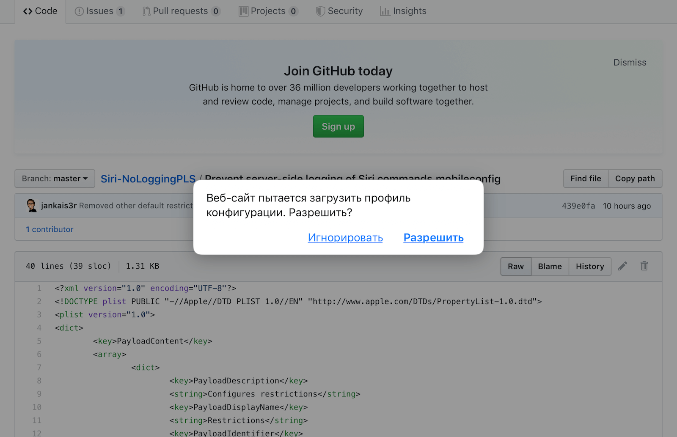
Task: Click the Issues exclamation icon
Action: [79, 11]
